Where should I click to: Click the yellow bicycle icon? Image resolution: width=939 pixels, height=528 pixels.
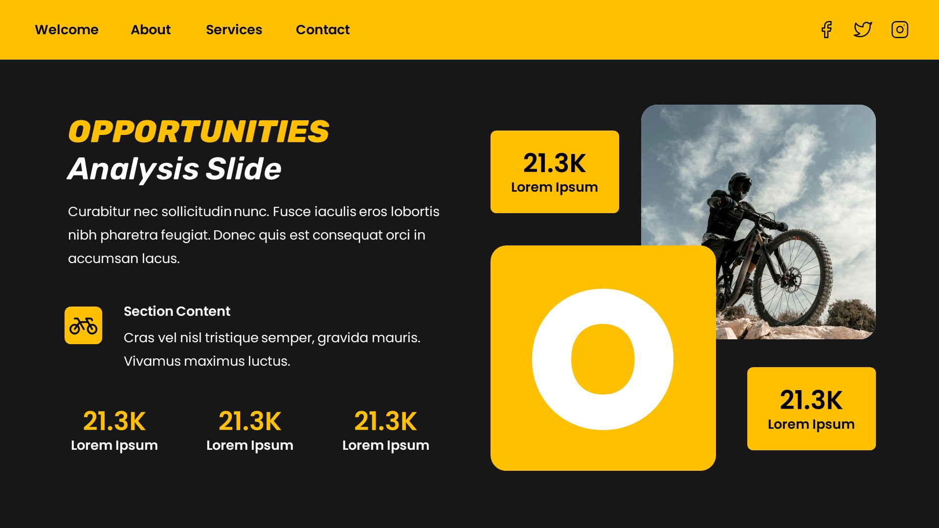[83, 326]
